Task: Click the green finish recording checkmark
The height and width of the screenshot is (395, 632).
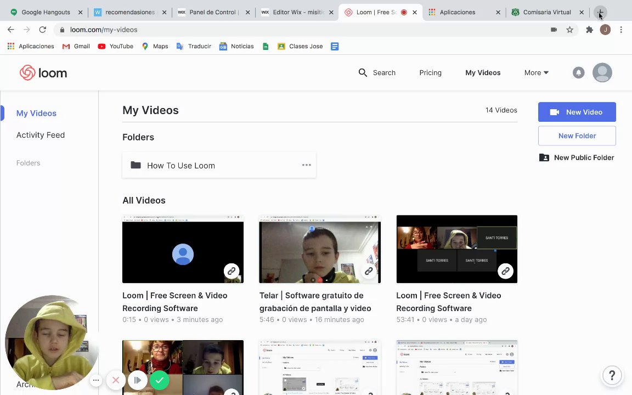Action: [159, 380]
